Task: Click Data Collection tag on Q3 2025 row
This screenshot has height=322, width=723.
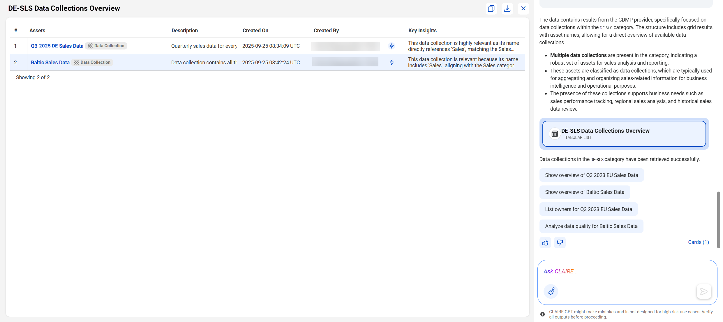Action: tap(106, 46)
